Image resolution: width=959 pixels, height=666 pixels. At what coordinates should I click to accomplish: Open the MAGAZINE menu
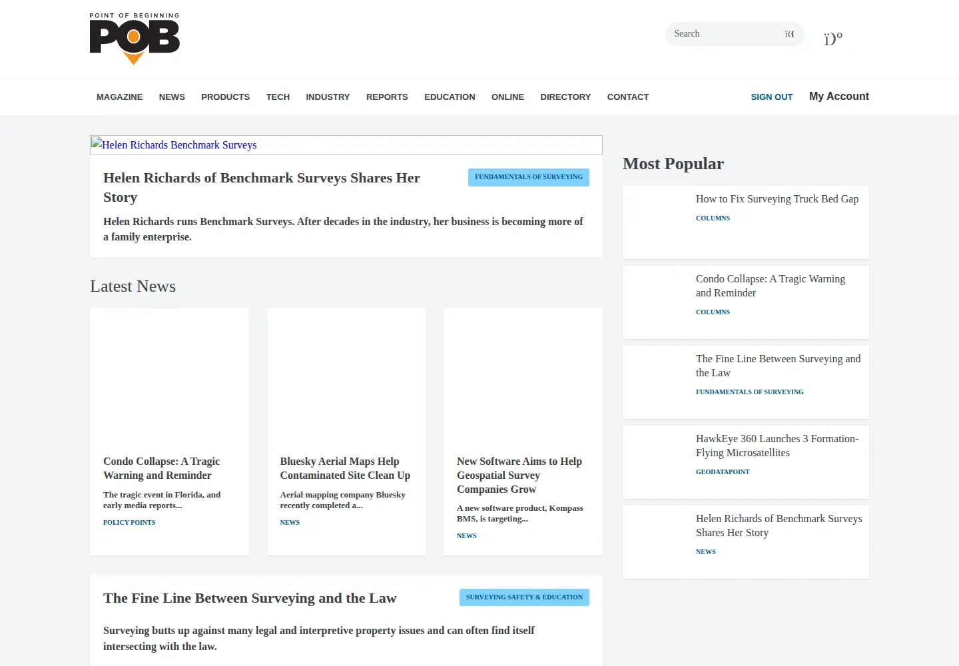pos(119,97)
